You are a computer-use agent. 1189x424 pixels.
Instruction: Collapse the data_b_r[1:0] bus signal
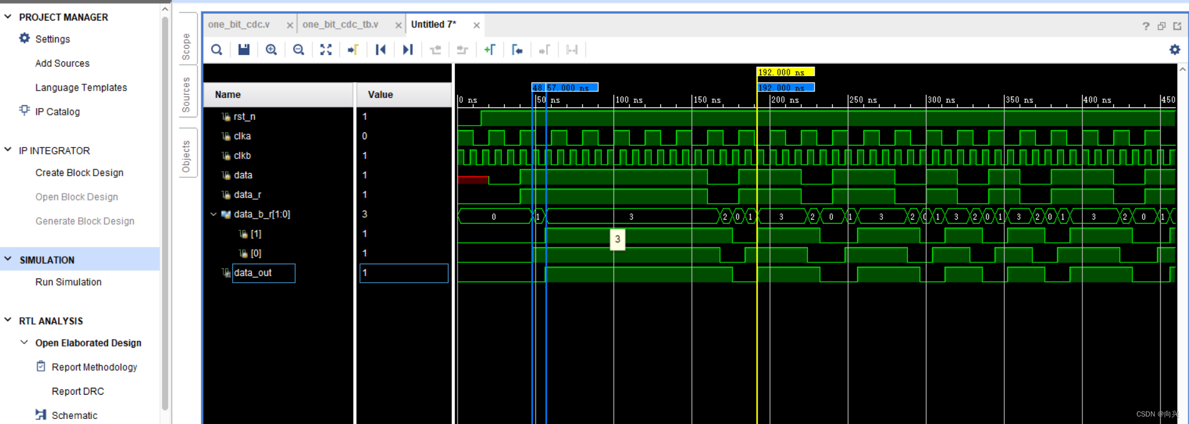[213, 214]
